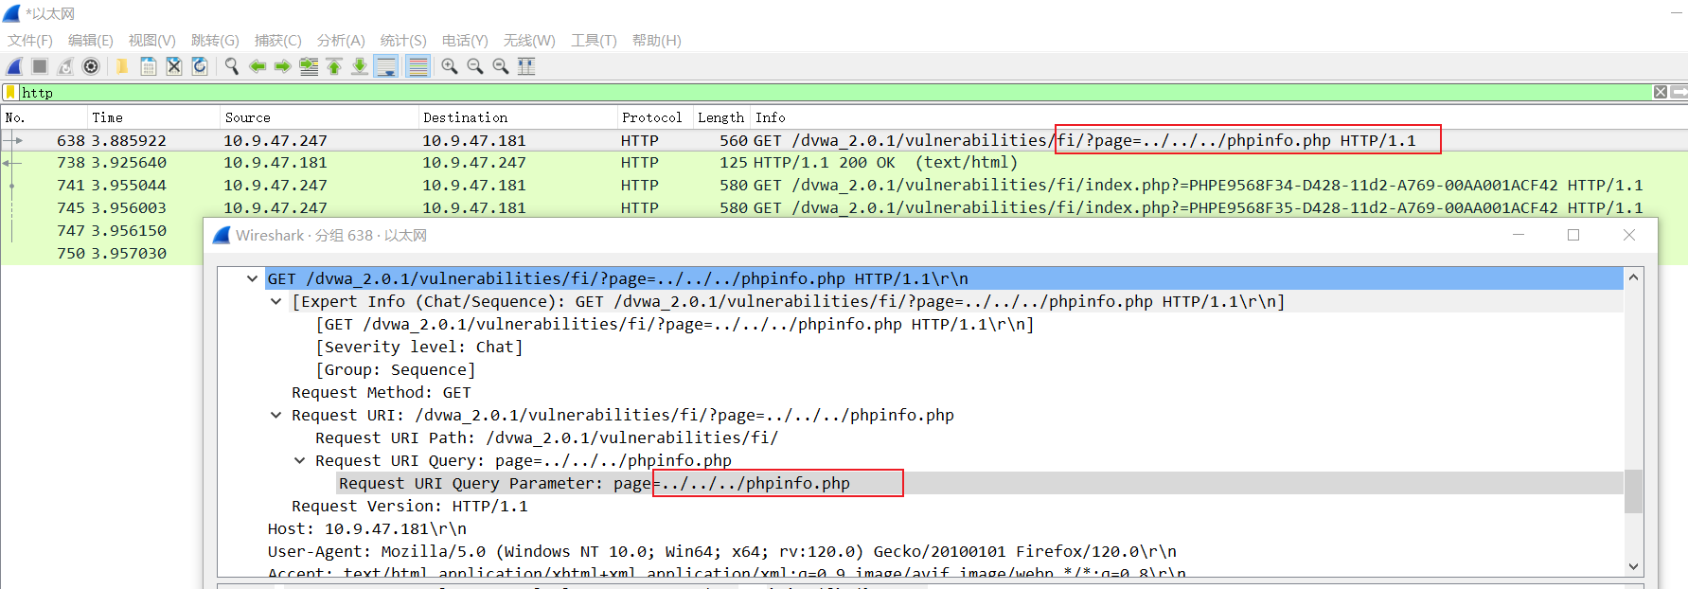The height and width of the screenshot is (589, 1688).
Task: Stop the running packet capture
Action: 40,66
